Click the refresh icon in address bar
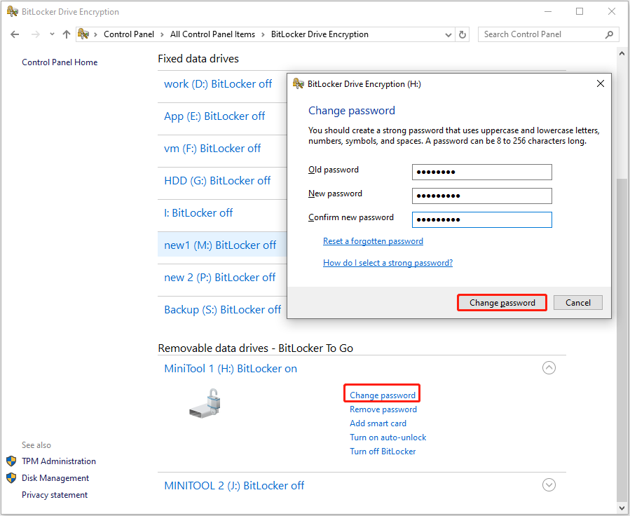 pos(462,34)
